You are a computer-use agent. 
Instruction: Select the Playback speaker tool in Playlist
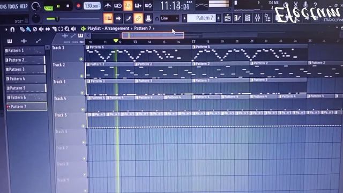(x=73, y=29)
